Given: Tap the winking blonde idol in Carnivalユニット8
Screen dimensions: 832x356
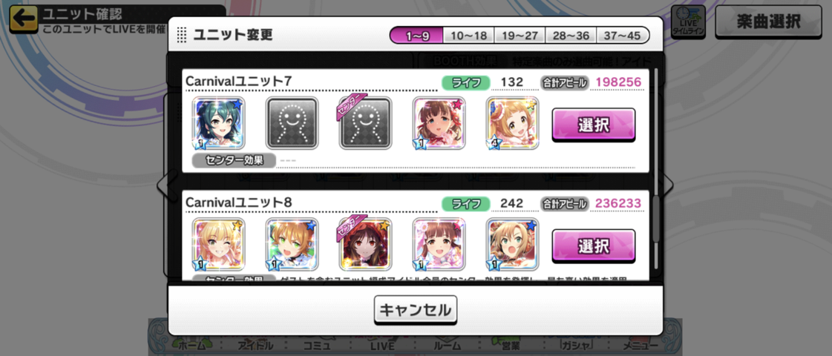Looking at the screenshot, I should (x=219, y=244).
